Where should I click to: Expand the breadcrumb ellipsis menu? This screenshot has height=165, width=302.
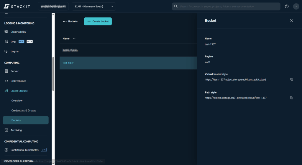(x=65, y=21)
